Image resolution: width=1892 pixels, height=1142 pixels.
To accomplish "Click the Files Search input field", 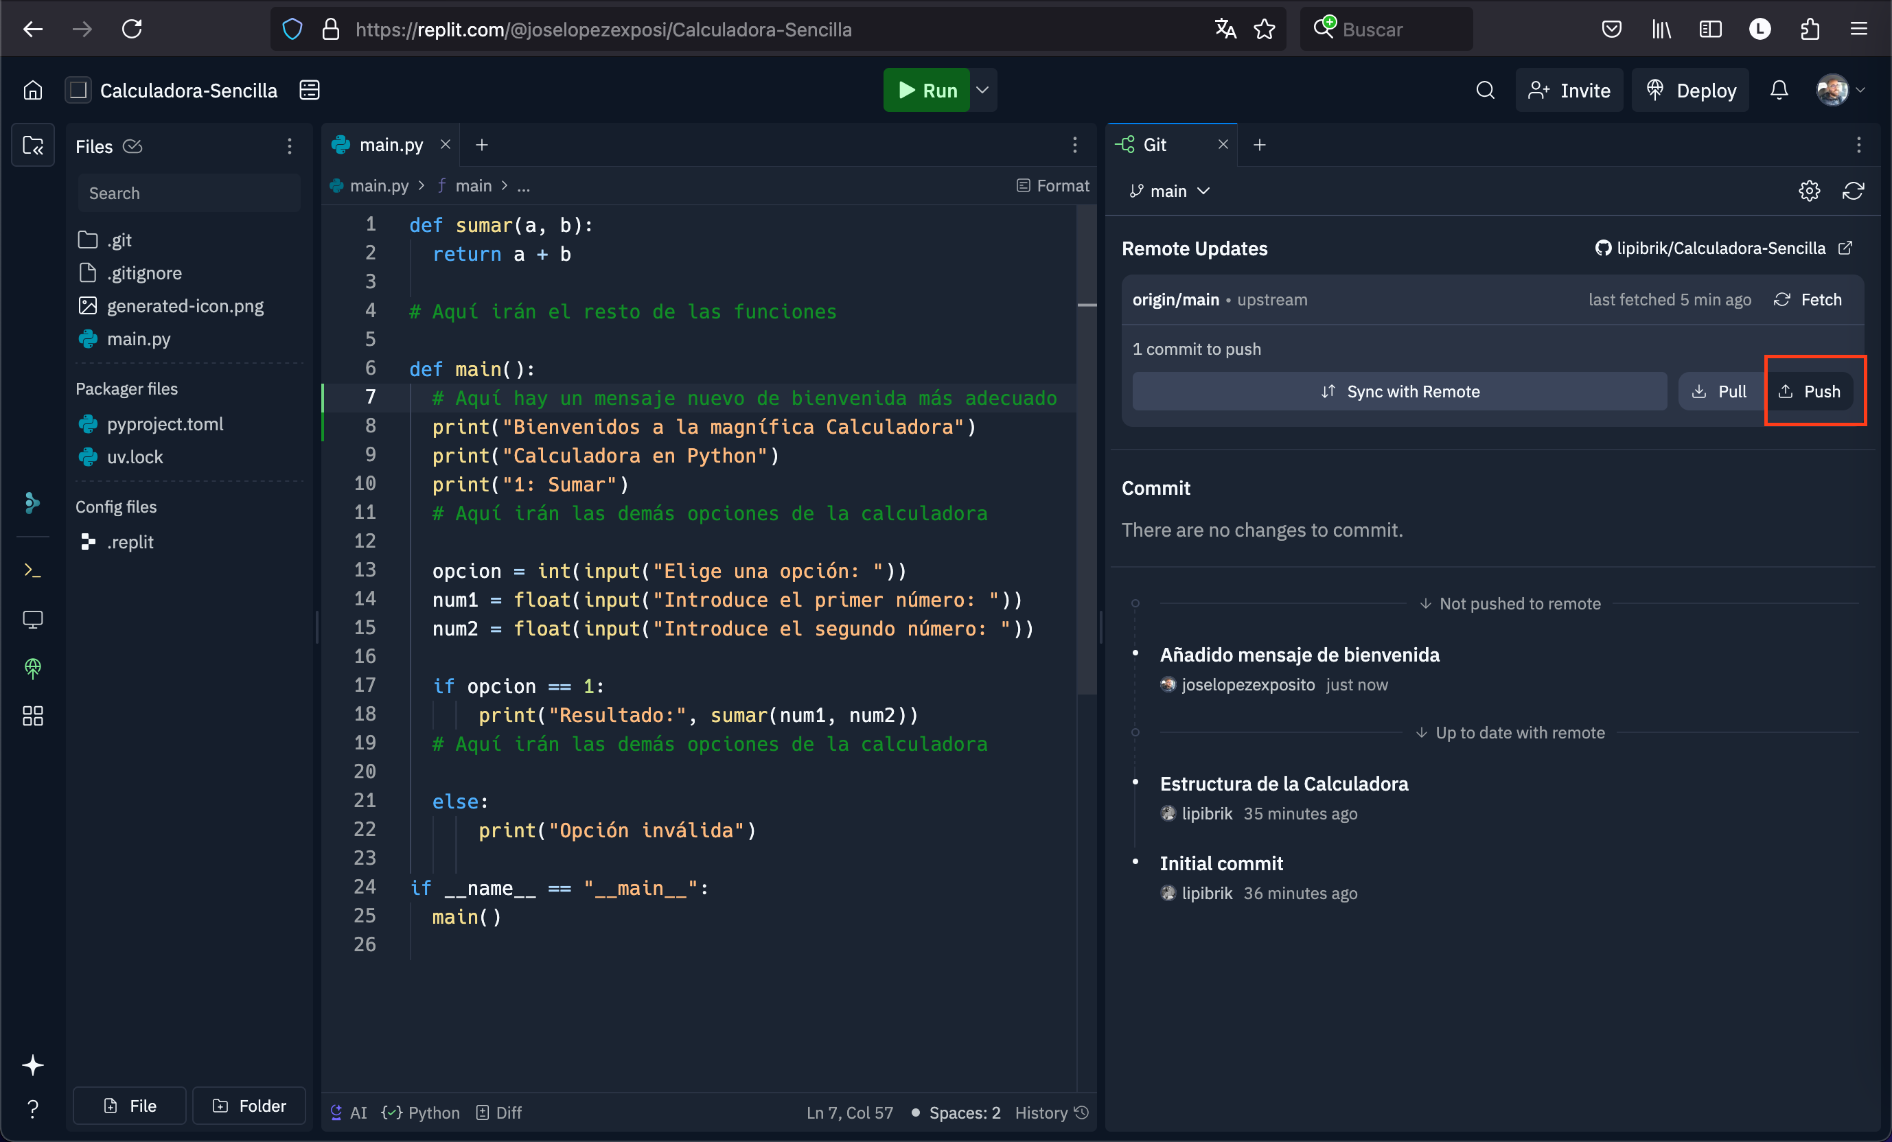I will 189,194.
